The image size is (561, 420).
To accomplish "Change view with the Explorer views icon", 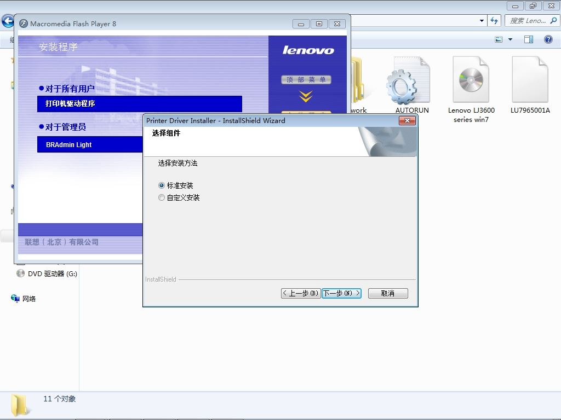I will 499,39.
